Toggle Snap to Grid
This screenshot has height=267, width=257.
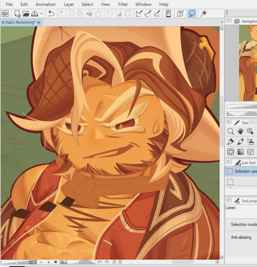[x=157, y=14]
